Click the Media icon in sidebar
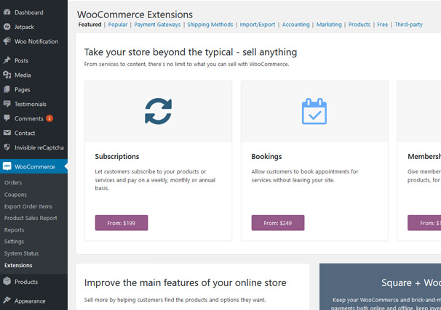Image resolution: width=441 pixels, height=310 pixels. 7,75
